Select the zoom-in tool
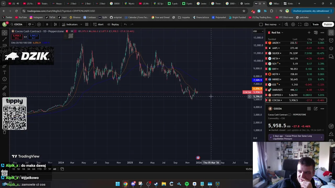Image resolution: width=335 pixels, height=188 pixels. [4, 95]
